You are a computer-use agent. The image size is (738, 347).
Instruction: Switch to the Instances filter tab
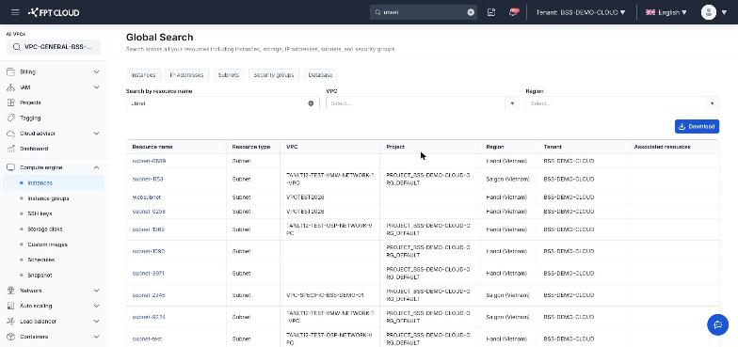coord(143,75)
